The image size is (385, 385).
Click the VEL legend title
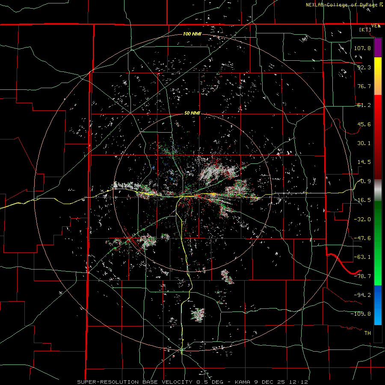(x=376, y=26)
